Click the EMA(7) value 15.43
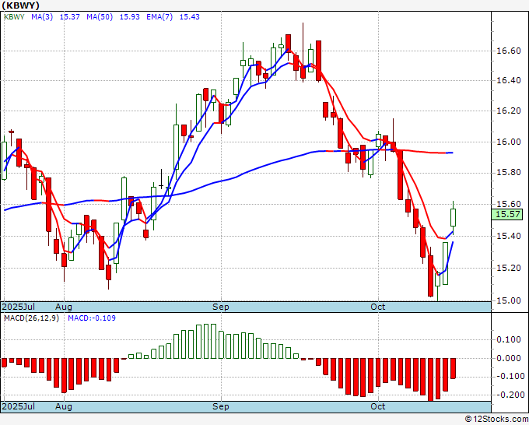 (189, 17)
